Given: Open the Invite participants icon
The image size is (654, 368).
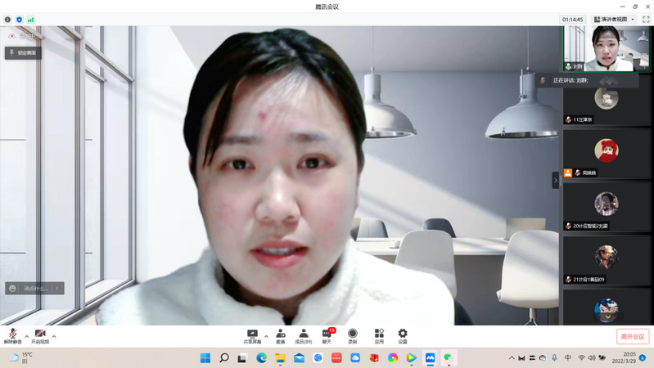Looking at the screenshot, I should click(x=281, y=335).
